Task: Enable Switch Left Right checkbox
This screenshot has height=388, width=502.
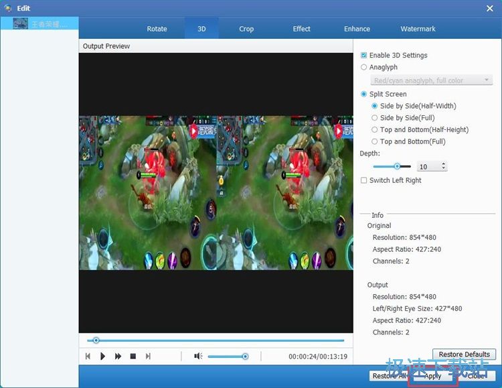Action: pyautogui.click(x=363, y=180)
